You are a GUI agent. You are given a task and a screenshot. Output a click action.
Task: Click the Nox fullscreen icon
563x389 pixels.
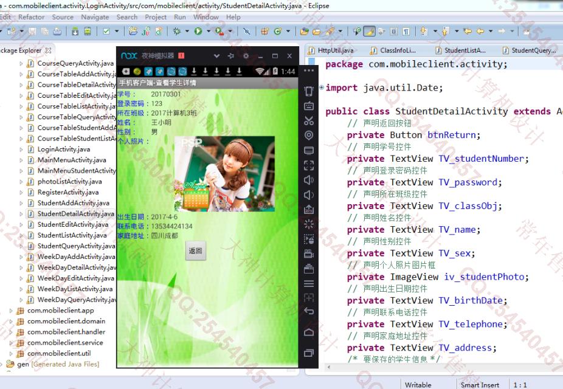[x=309, y=165]
